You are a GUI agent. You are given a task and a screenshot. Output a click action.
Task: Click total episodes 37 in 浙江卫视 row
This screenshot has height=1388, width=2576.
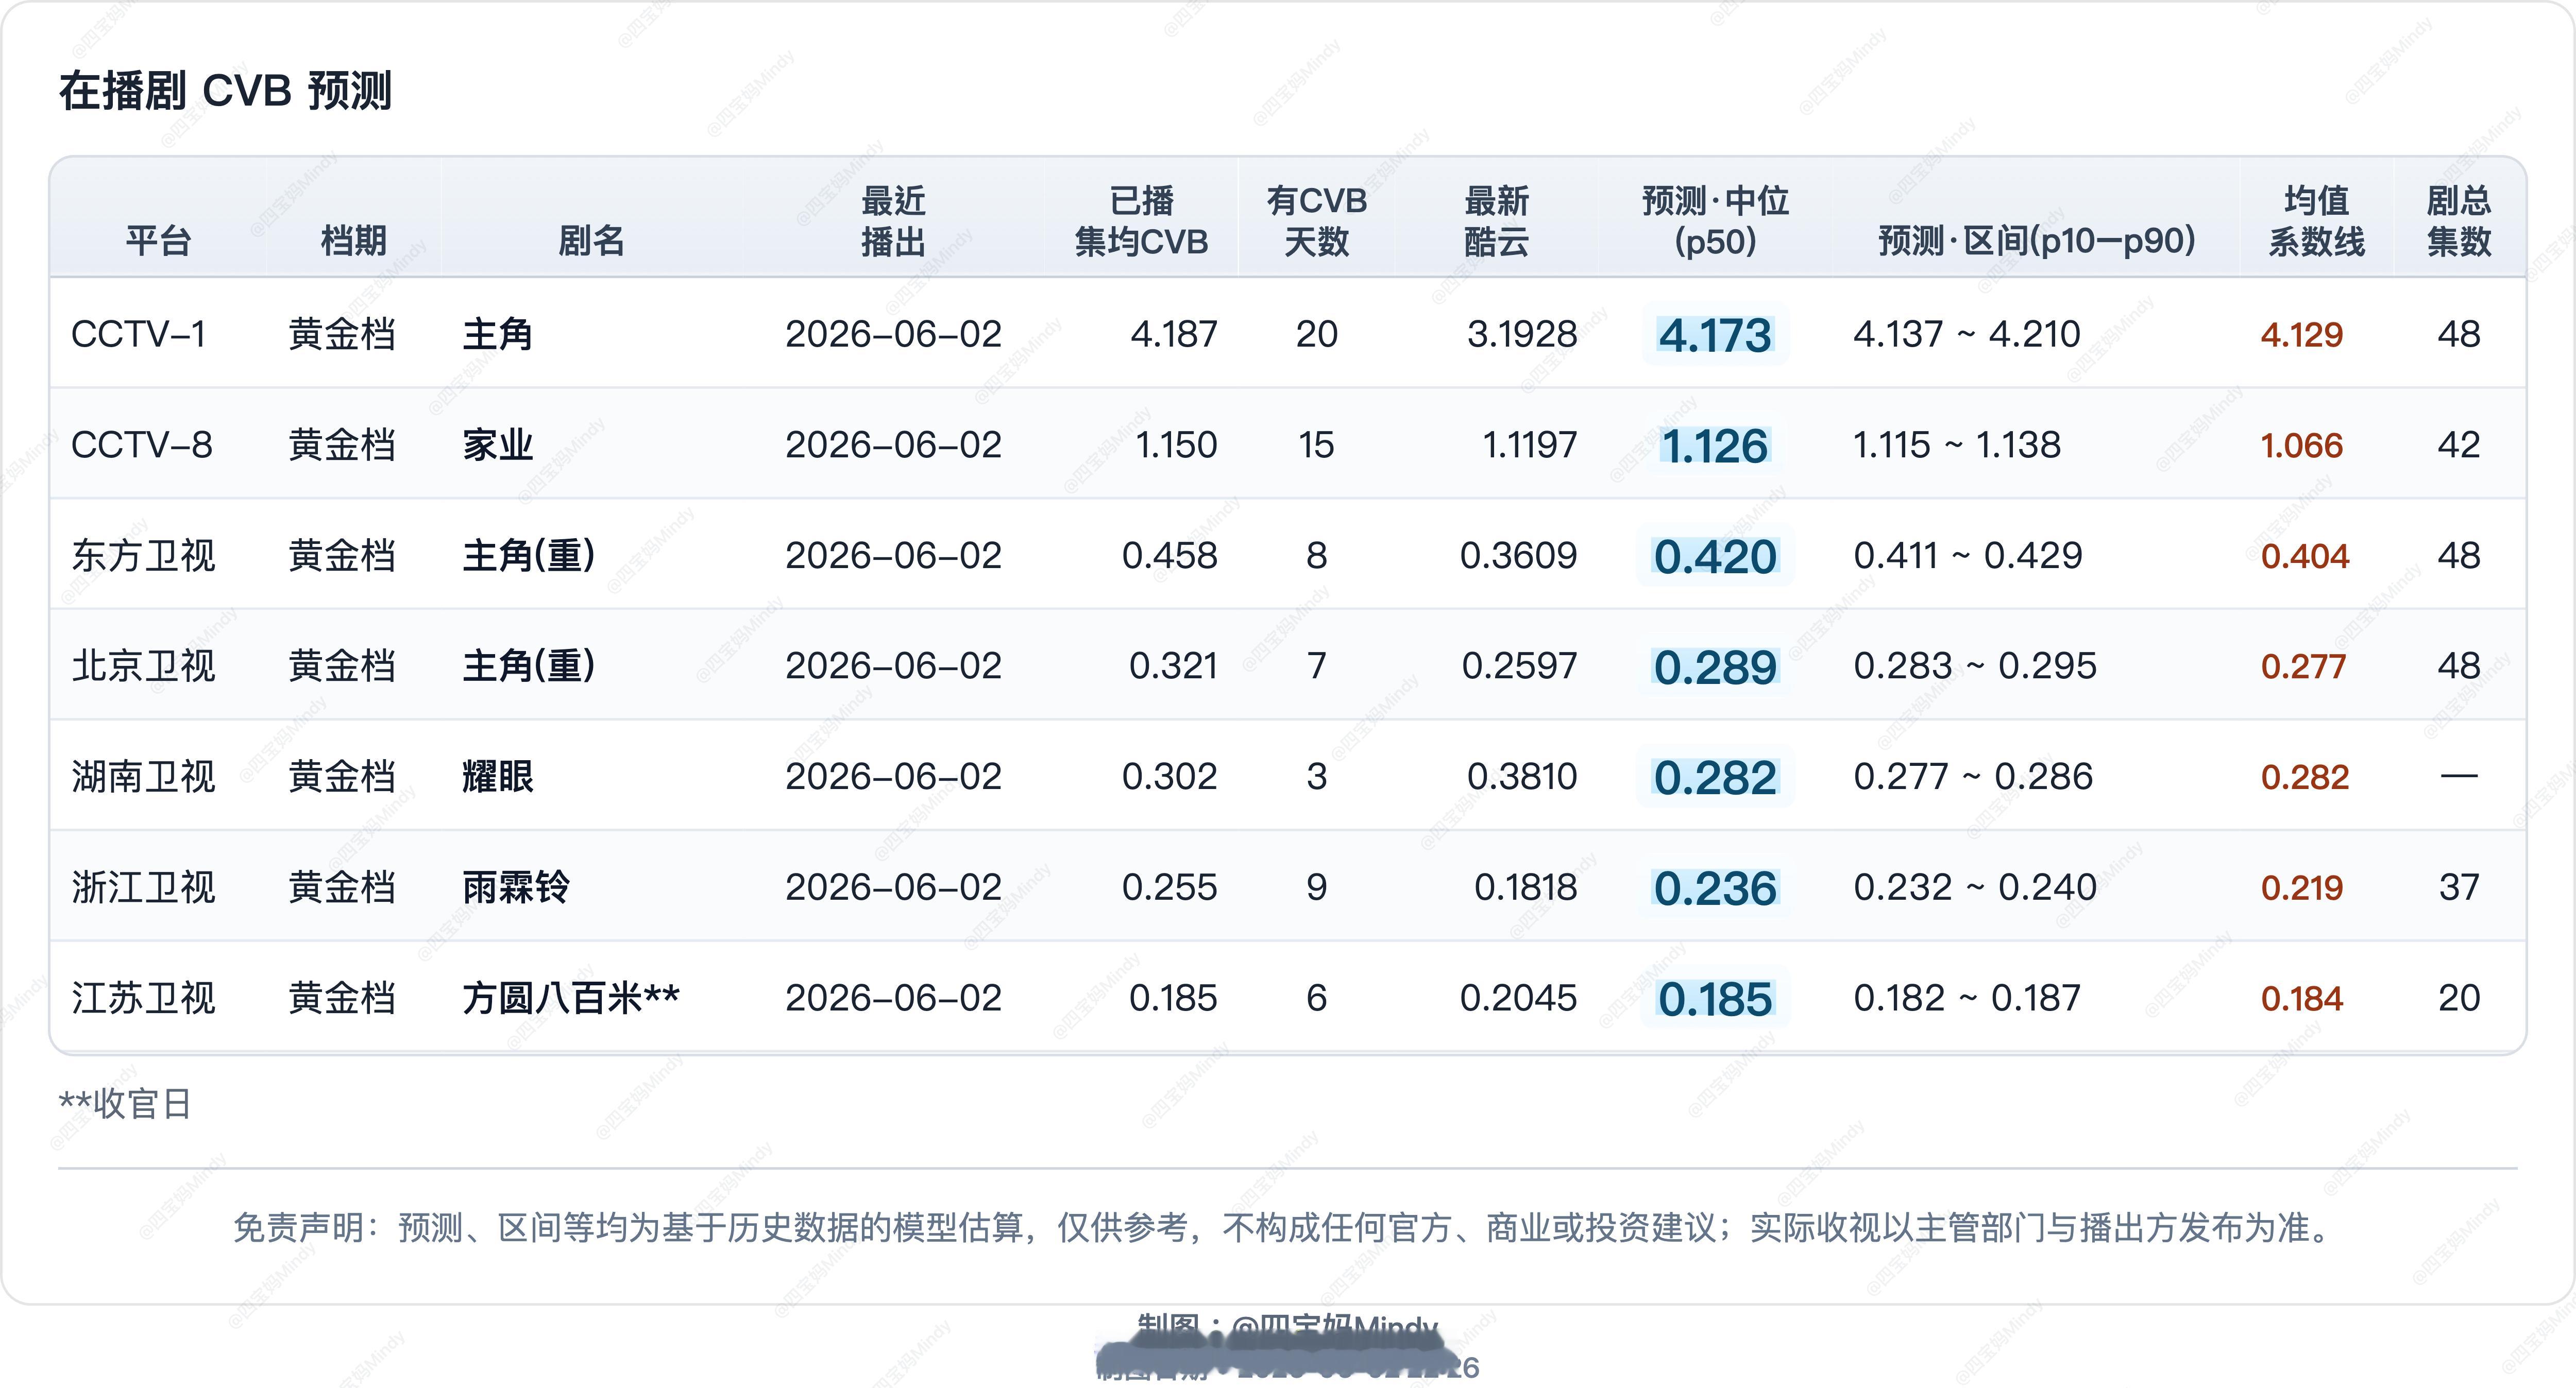click(x=2459, y=888)
